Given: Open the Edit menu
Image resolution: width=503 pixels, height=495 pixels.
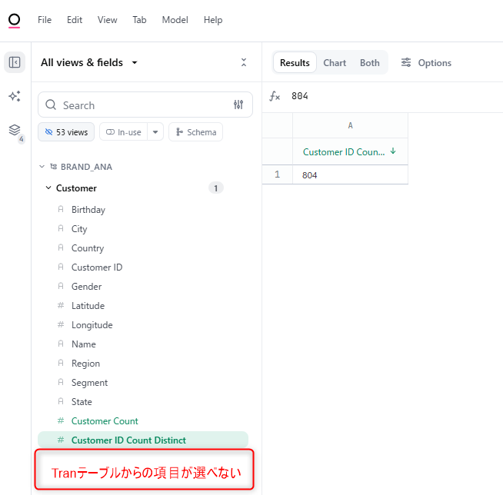Looking at the screenshot, I should 75,20.
